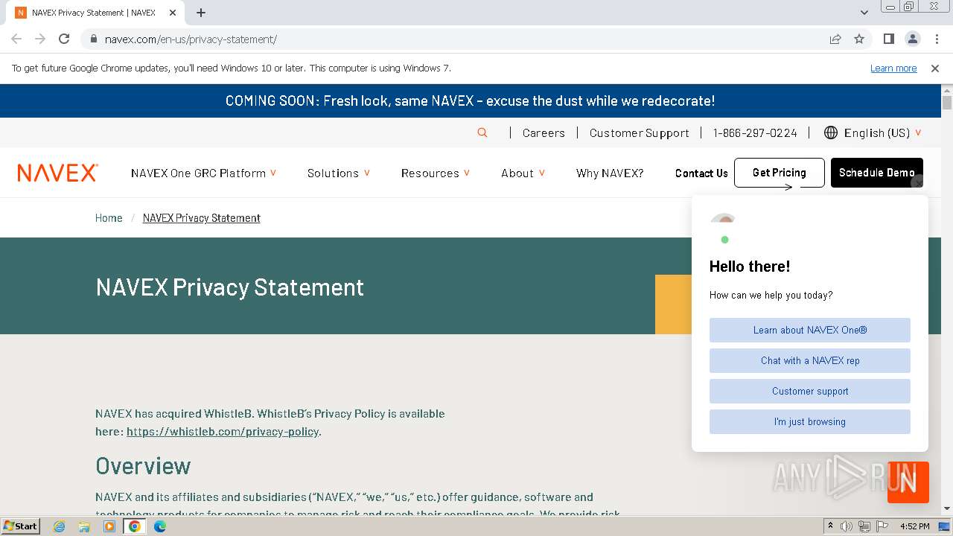Open Chrome three-dot menu

936,39
